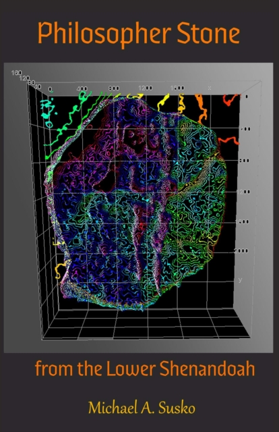Click the yellow contour on the left edge

tap(60, 269)
